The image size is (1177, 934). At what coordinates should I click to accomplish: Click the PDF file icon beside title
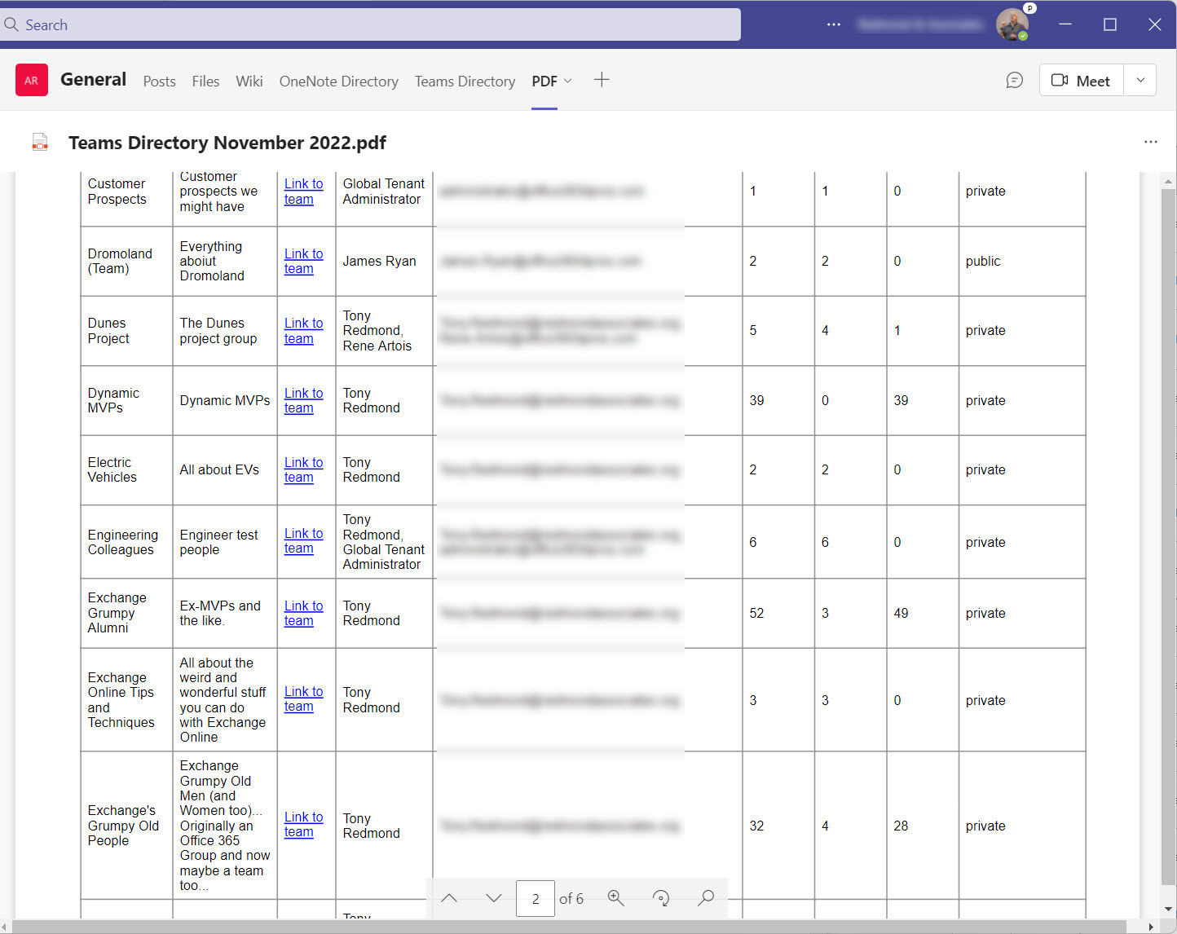click(40, 142)
